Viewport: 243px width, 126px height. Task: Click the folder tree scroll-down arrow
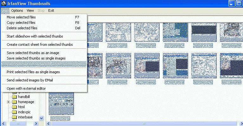41,118
